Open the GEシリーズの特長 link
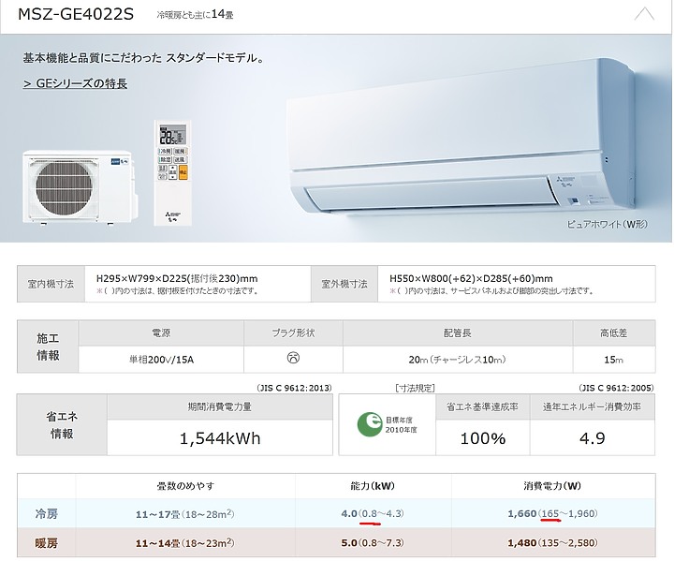This screenshot has height=561, width=674. (x=75, y=83)
